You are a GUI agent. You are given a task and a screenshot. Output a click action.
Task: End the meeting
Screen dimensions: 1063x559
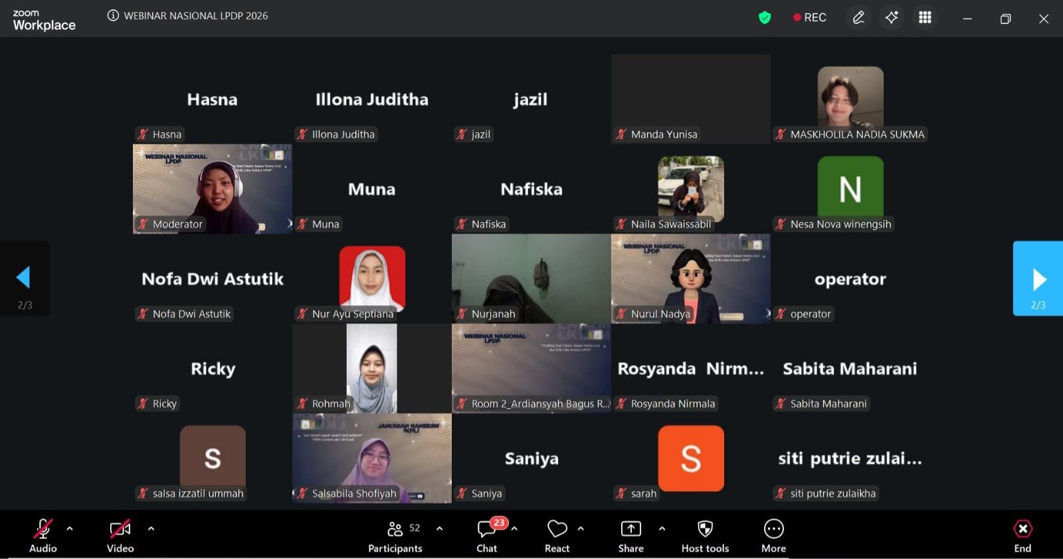coord(1022,536)
